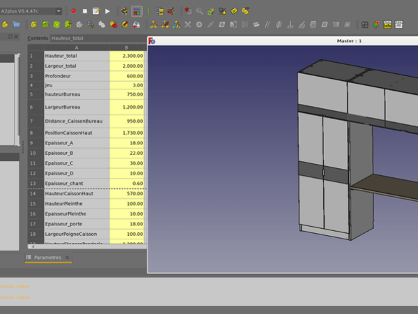Click the Profondeur value cell 600.00
418x314 pixels.
click(126, 76)
